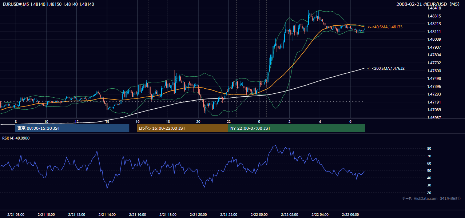The image size is (465, 218).
Task: Click price axis label 1.47907
Action: click(x=434, y=47)
